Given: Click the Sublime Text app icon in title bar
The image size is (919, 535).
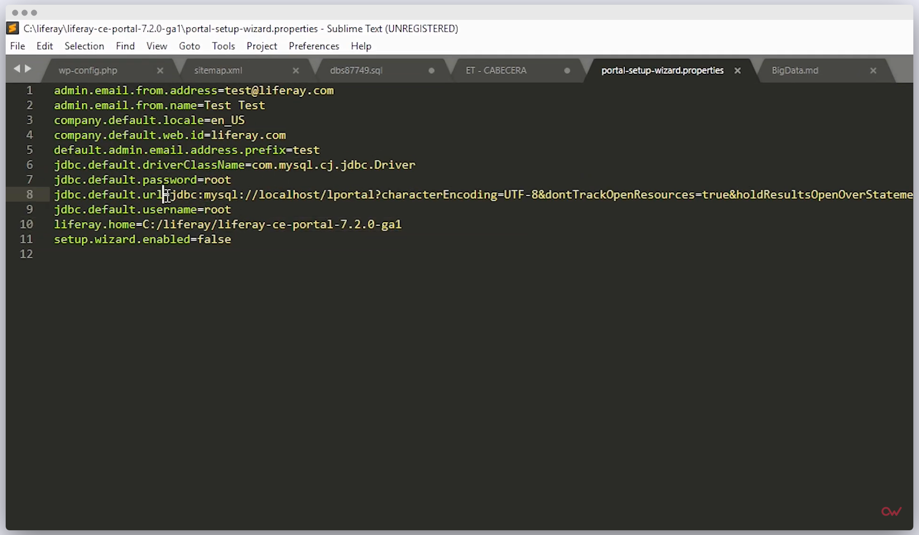Looking at the screenshot, I should click(13, 28).
